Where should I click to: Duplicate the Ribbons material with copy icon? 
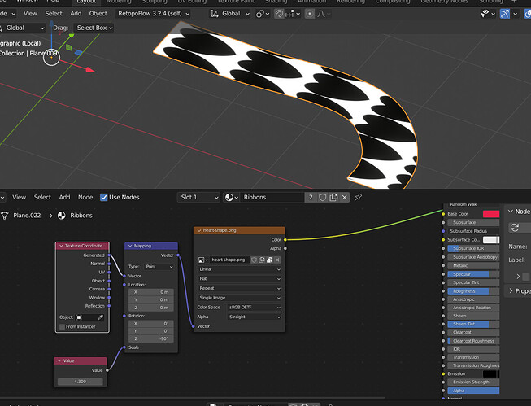point(333,197)
